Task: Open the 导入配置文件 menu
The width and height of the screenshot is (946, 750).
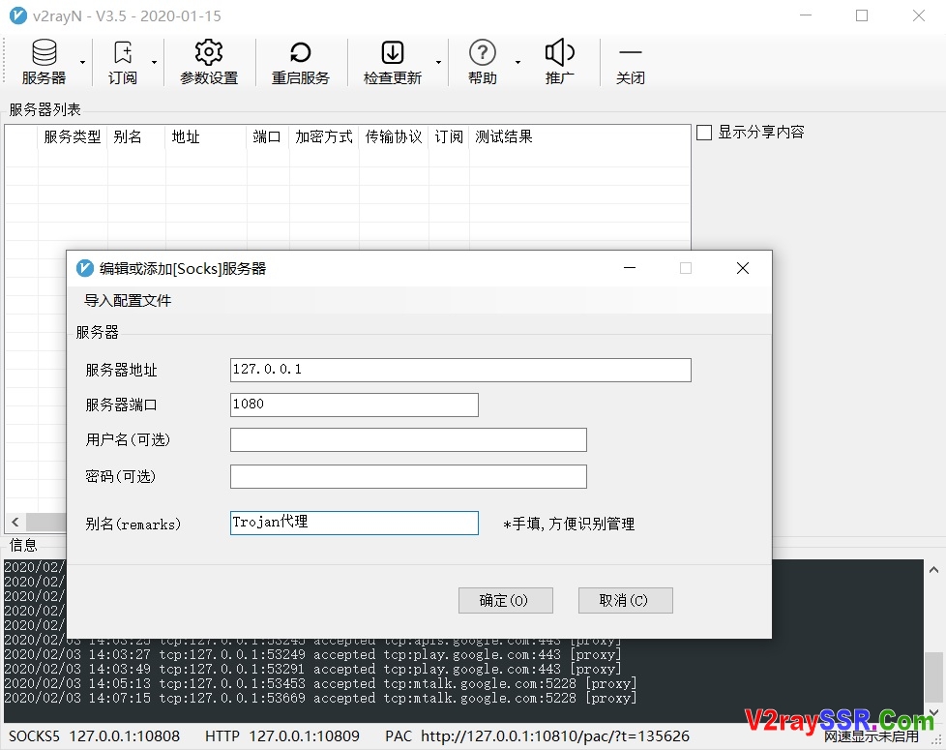Action: coord(128,301)
